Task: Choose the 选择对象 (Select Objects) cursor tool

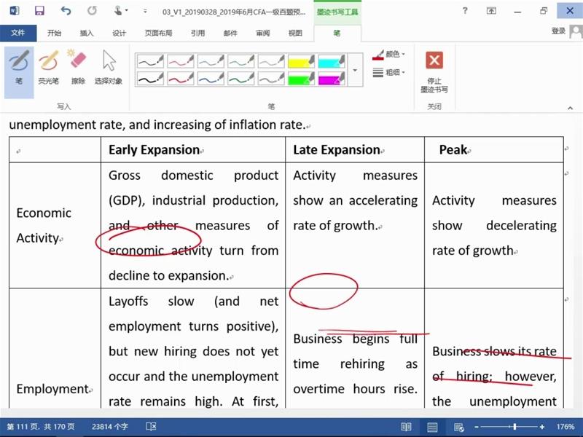Action: [x=109, y=67]
